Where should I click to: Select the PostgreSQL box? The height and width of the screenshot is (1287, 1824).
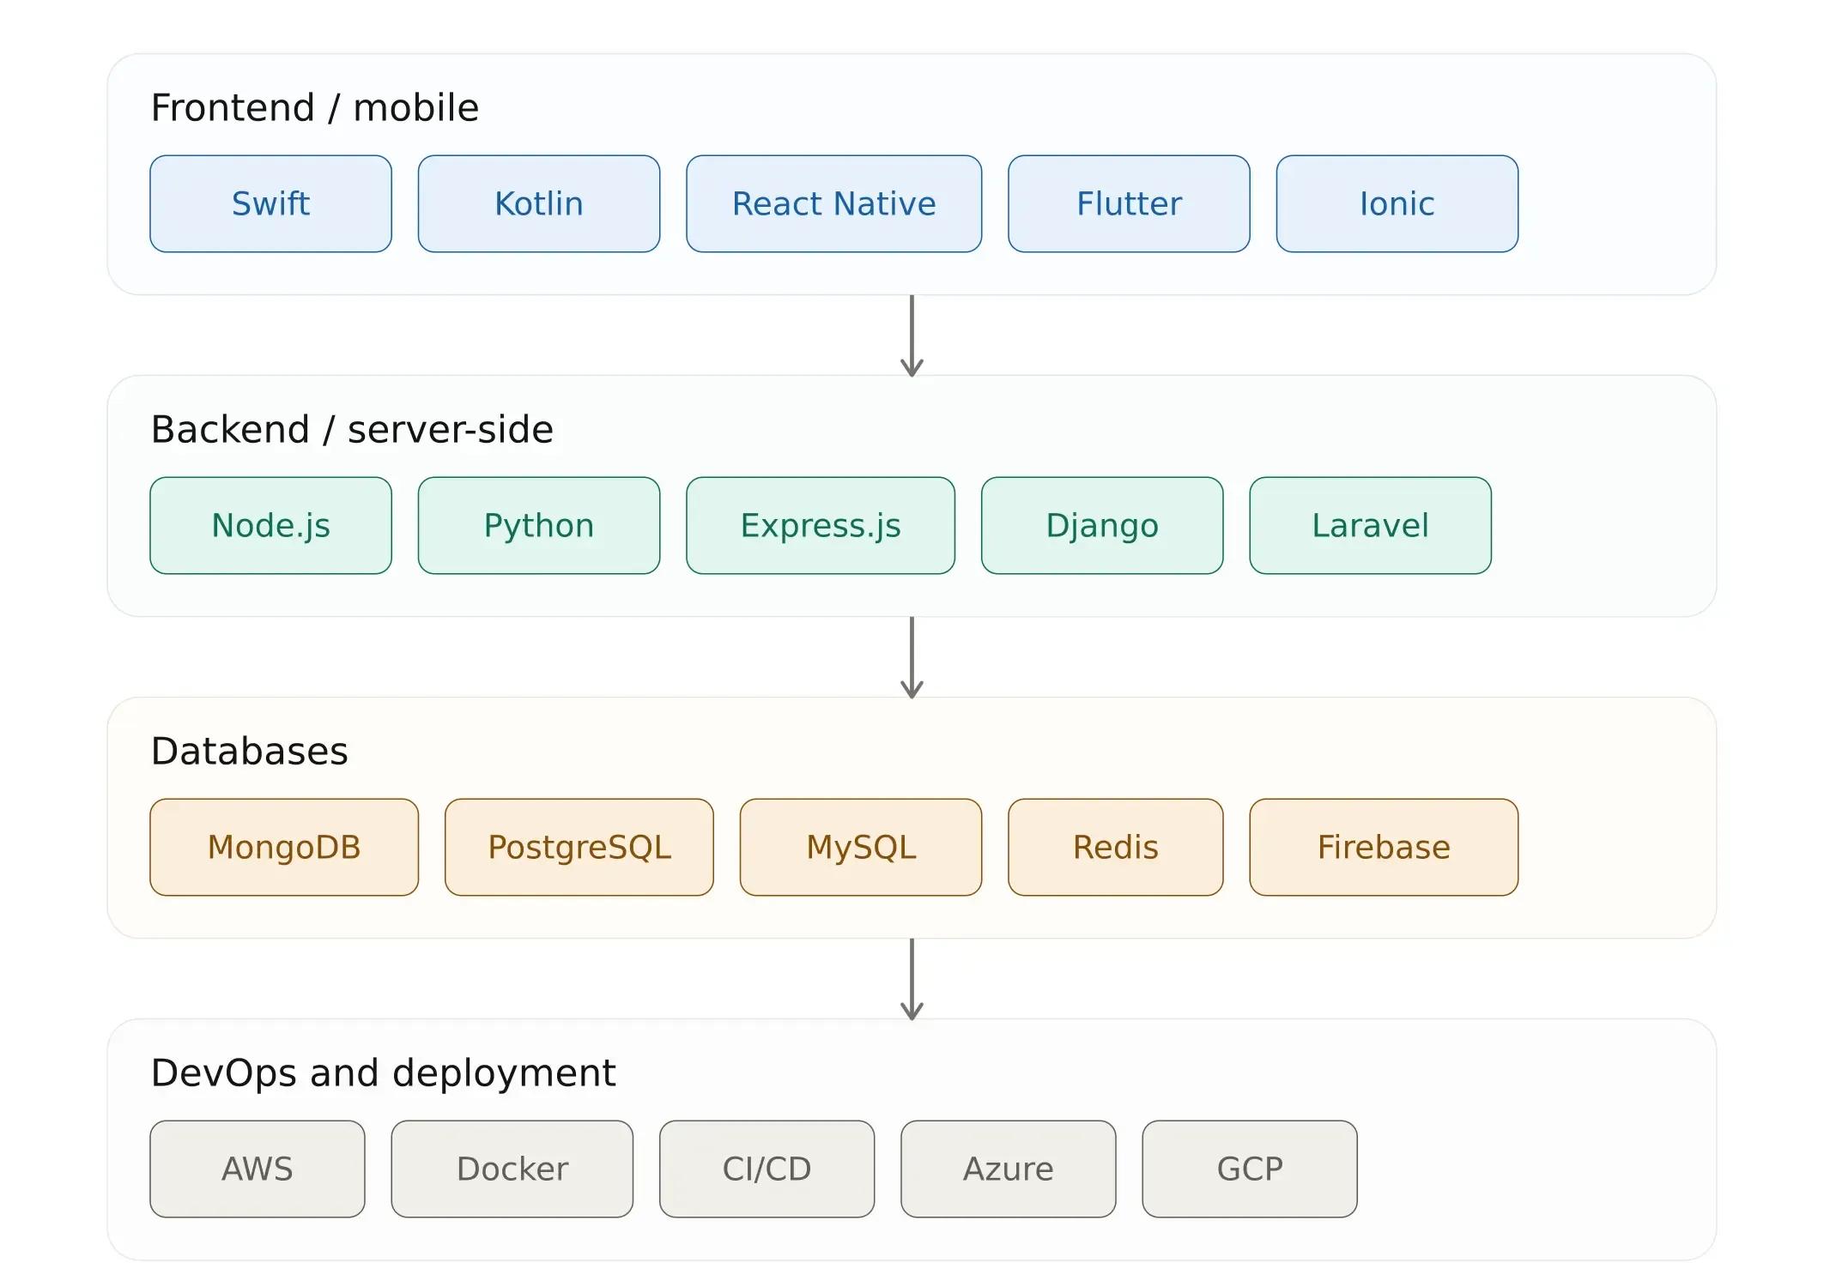[579, 847]
